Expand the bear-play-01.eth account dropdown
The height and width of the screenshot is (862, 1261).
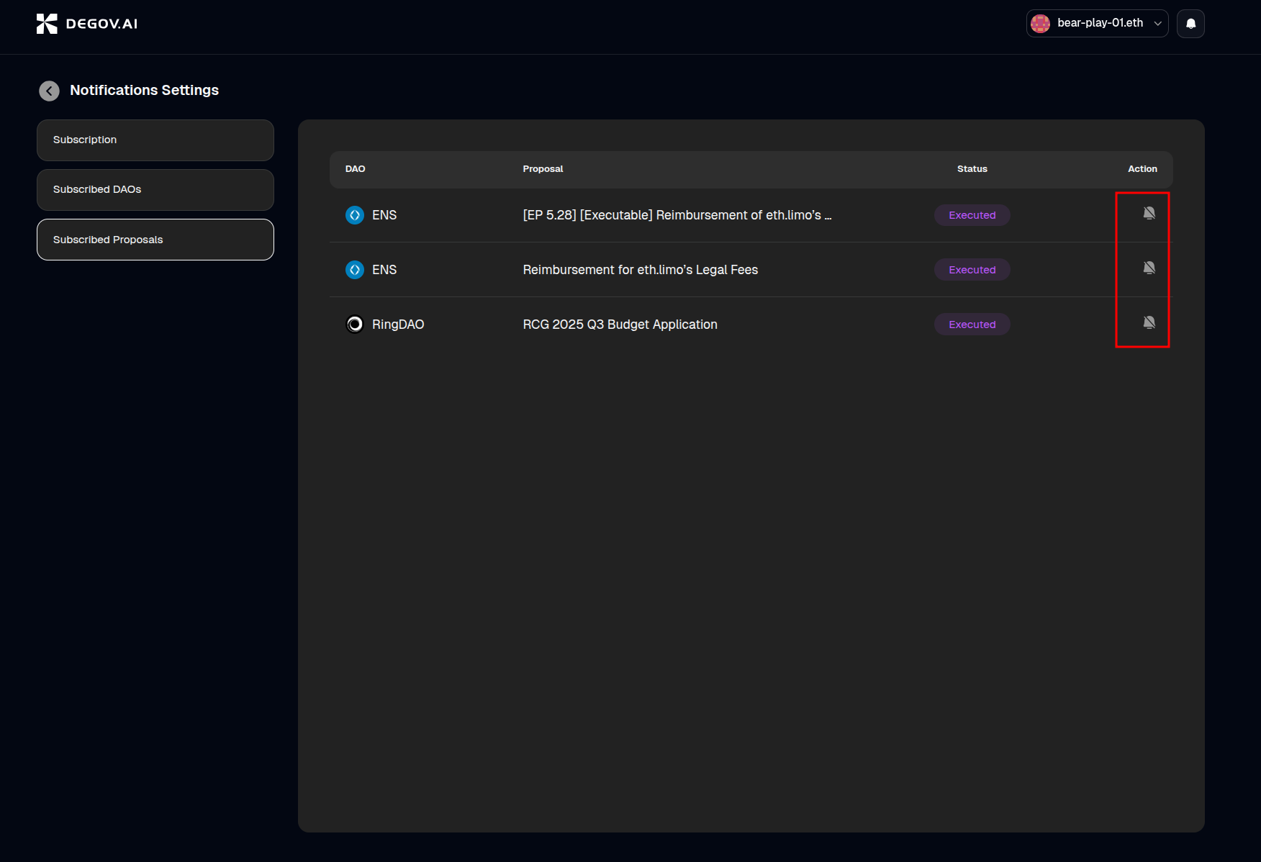point(1099,24)
